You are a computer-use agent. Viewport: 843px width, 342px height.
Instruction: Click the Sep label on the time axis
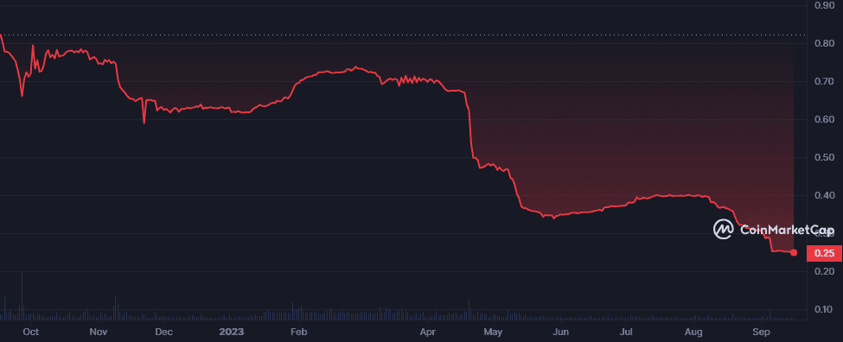(x=760, y=332)
